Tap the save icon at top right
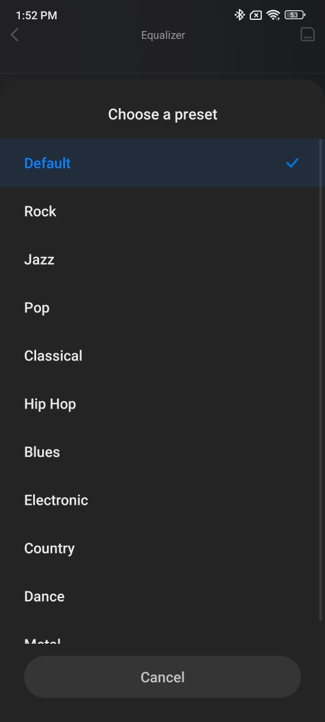Image resolution: width=325 pixels, height=722 pixels. [308, 34]
